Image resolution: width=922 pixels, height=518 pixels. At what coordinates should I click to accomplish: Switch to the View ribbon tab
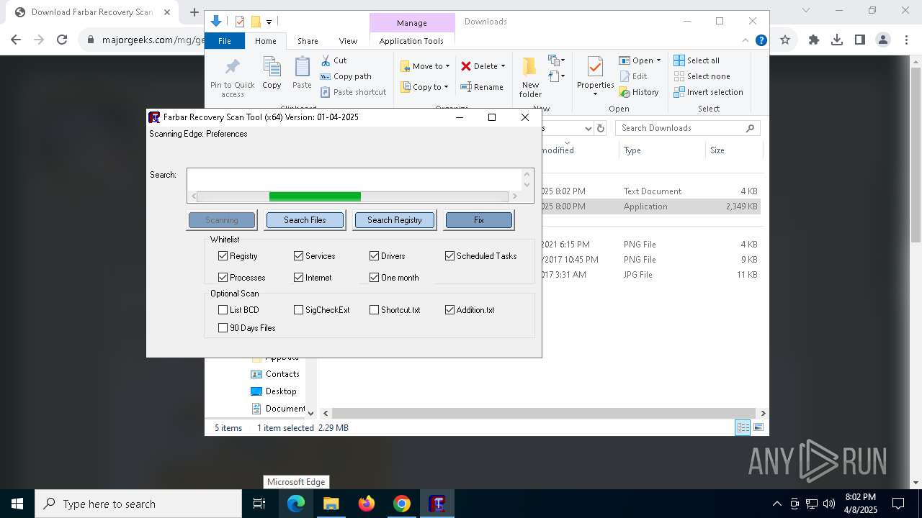click(x=348, y=41)
